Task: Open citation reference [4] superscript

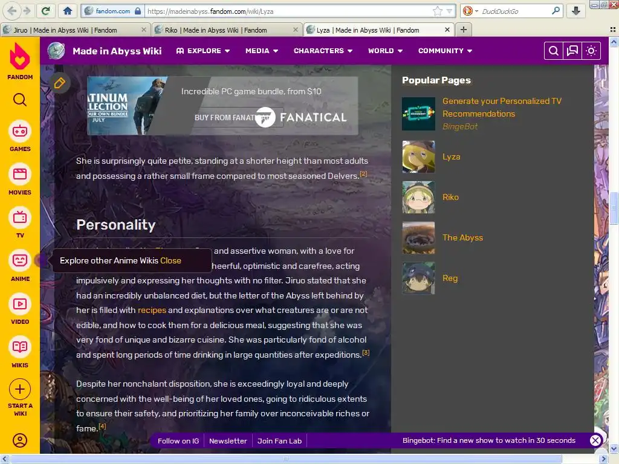Action: pos(102,426)
